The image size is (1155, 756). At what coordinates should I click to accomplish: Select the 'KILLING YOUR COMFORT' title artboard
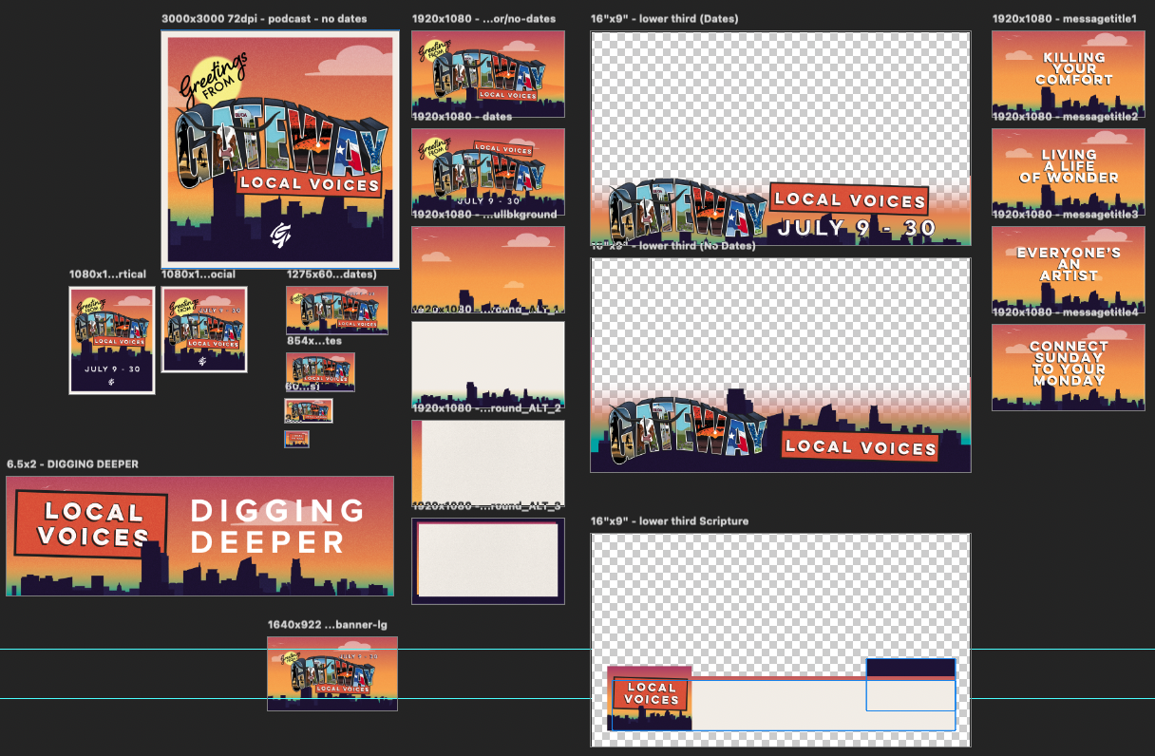point(1069,74)
